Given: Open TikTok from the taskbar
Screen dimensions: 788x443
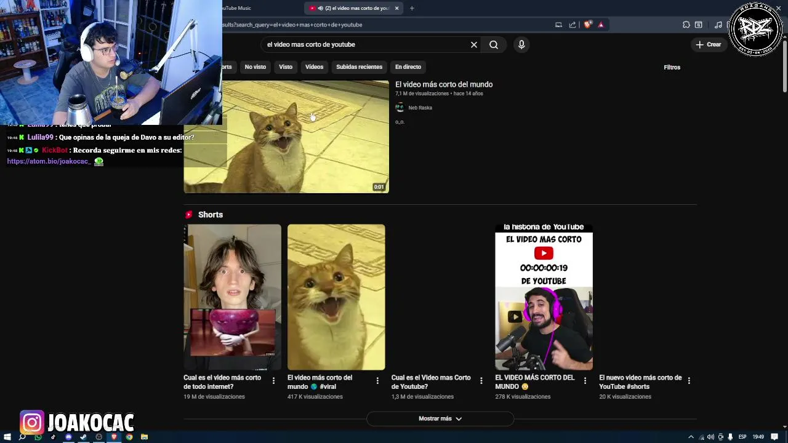Looking at the screenshot, I should (x=53, y=437).
